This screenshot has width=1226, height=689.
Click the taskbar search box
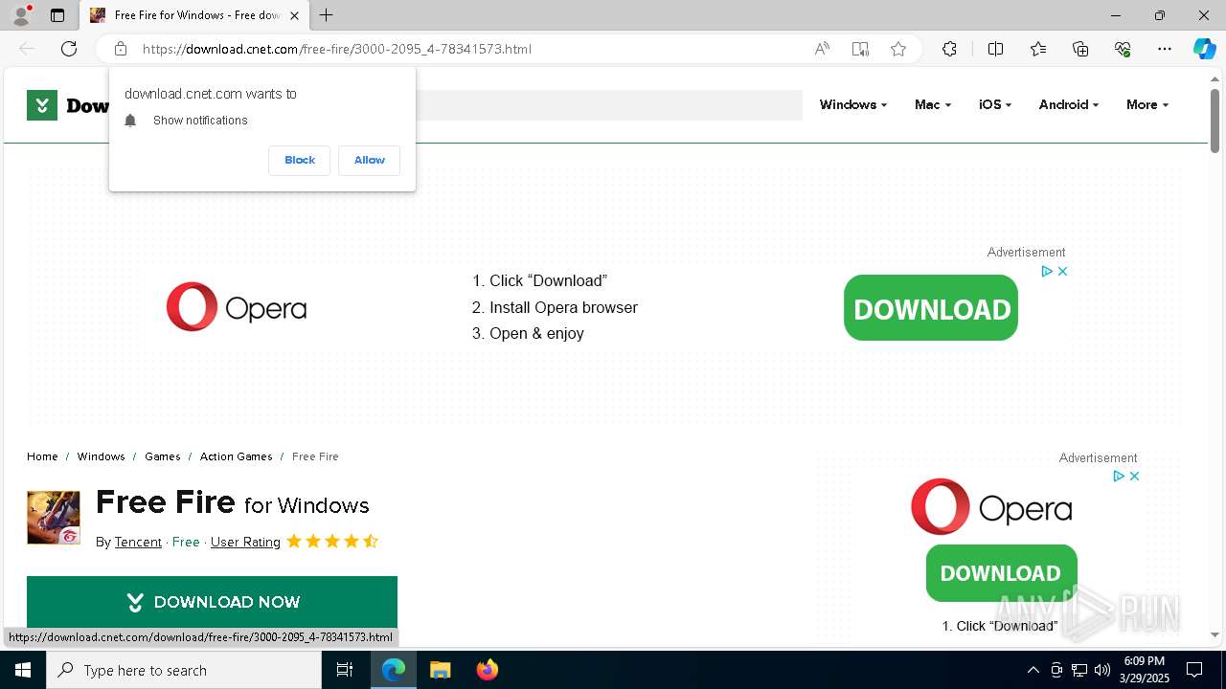click(x=184, y=670)
